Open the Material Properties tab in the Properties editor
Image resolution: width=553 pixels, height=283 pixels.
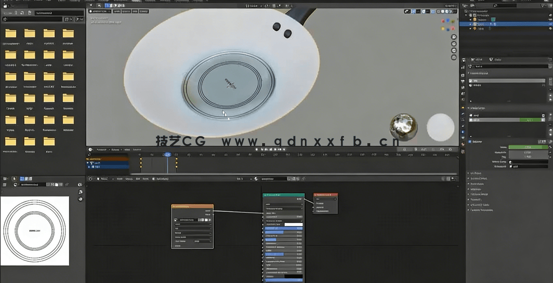coord(465,143)
